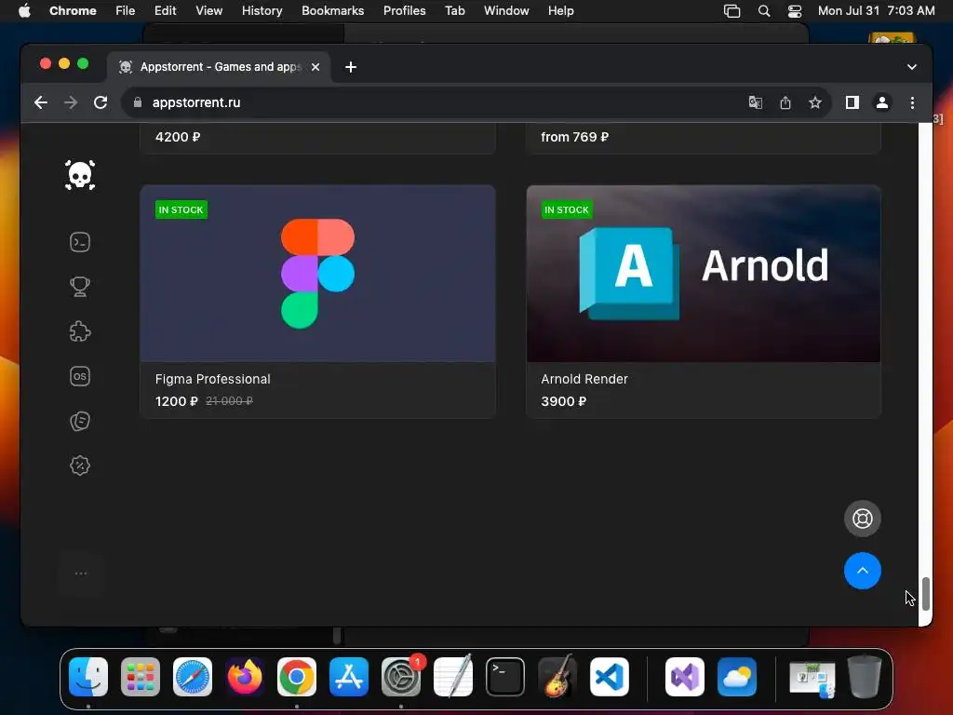
Task: Open the File menu
Action: [126, 10]
